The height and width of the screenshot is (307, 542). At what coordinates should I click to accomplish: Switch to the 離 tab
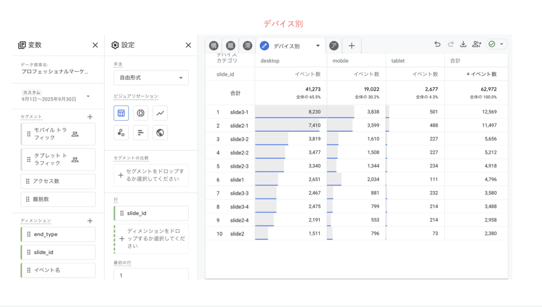[230, 46]
